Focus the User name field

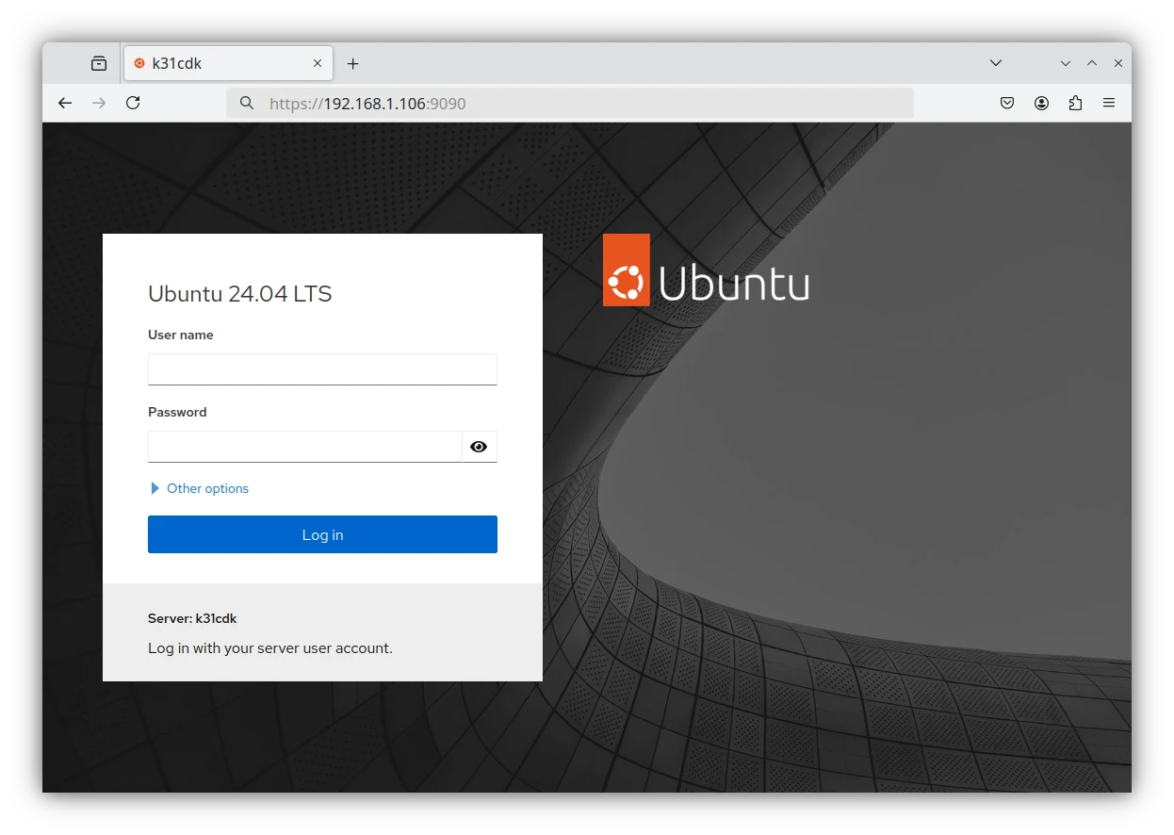click(x=322, y=369)
